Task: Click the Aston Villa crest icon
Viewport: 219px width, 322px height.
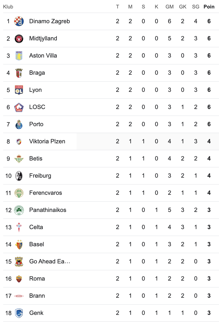Action: tap(19, 56)
